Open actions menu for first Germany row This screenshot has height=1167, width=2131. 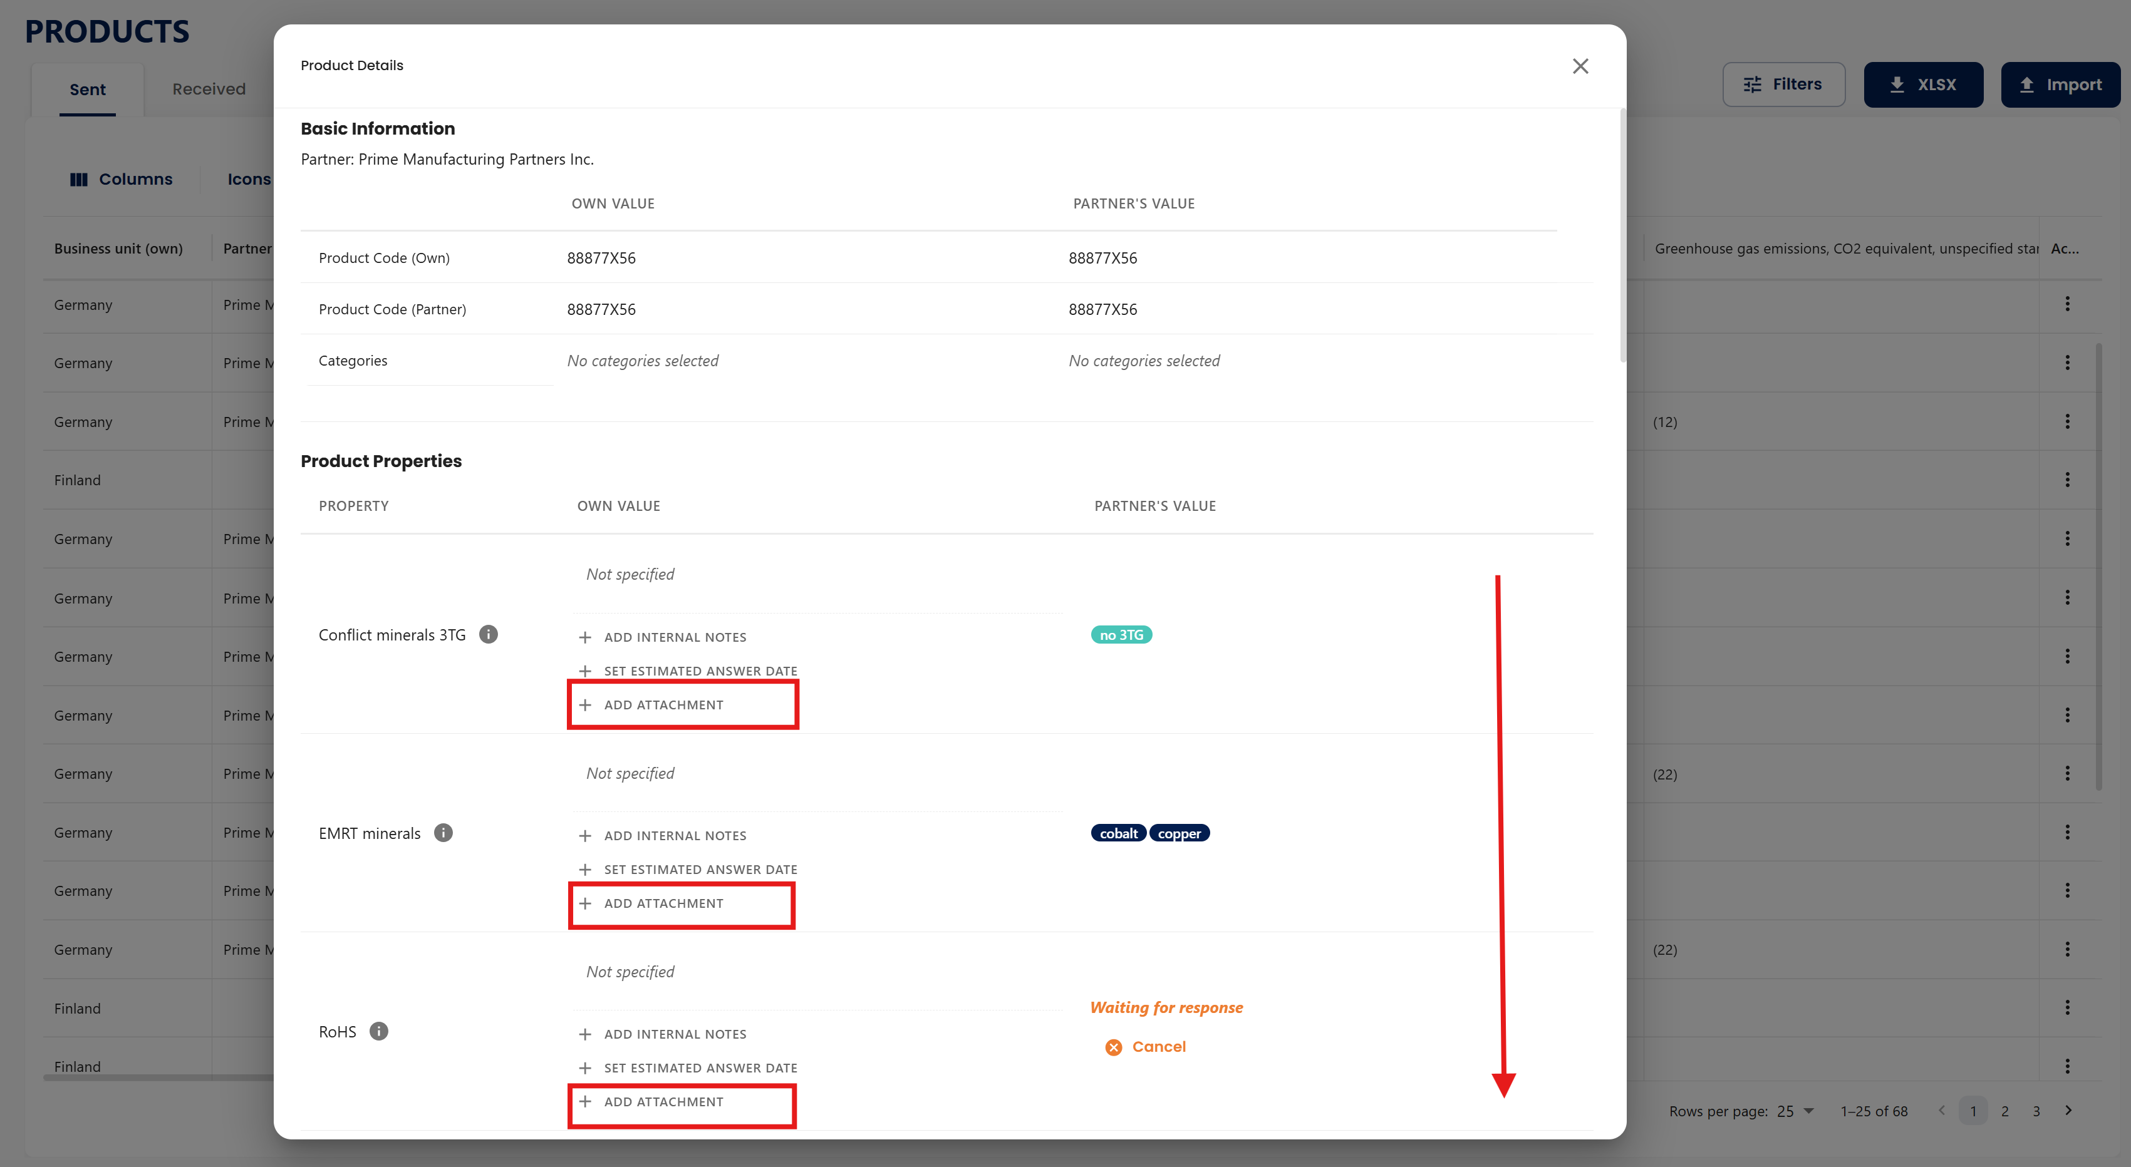coord(2067,304)
